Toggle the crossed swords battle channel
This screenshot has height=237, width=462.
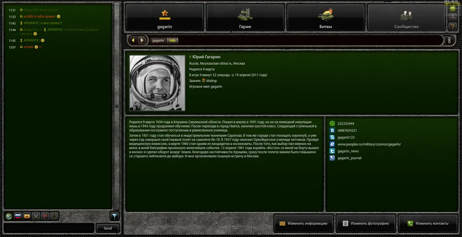tap(36, 217)
